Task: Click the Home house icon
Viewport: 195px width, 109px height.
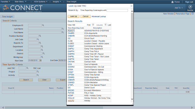Action: tap(172, 2)
